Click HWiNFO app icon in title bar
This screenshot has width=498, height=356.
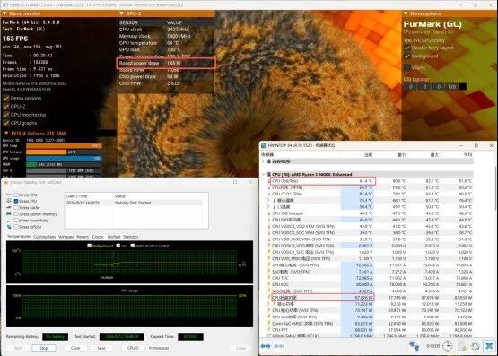pos(264,145)
